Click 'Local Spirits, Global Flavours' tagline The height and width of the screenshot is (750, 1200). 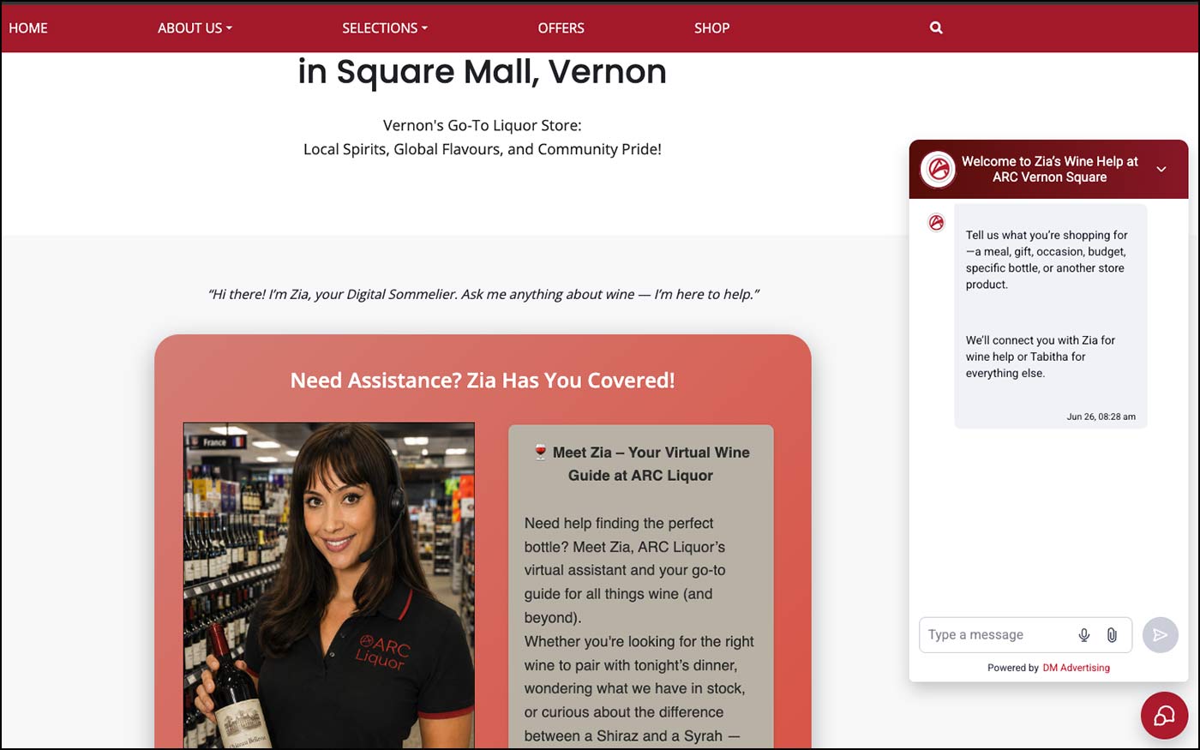click(x=483, y=149)
